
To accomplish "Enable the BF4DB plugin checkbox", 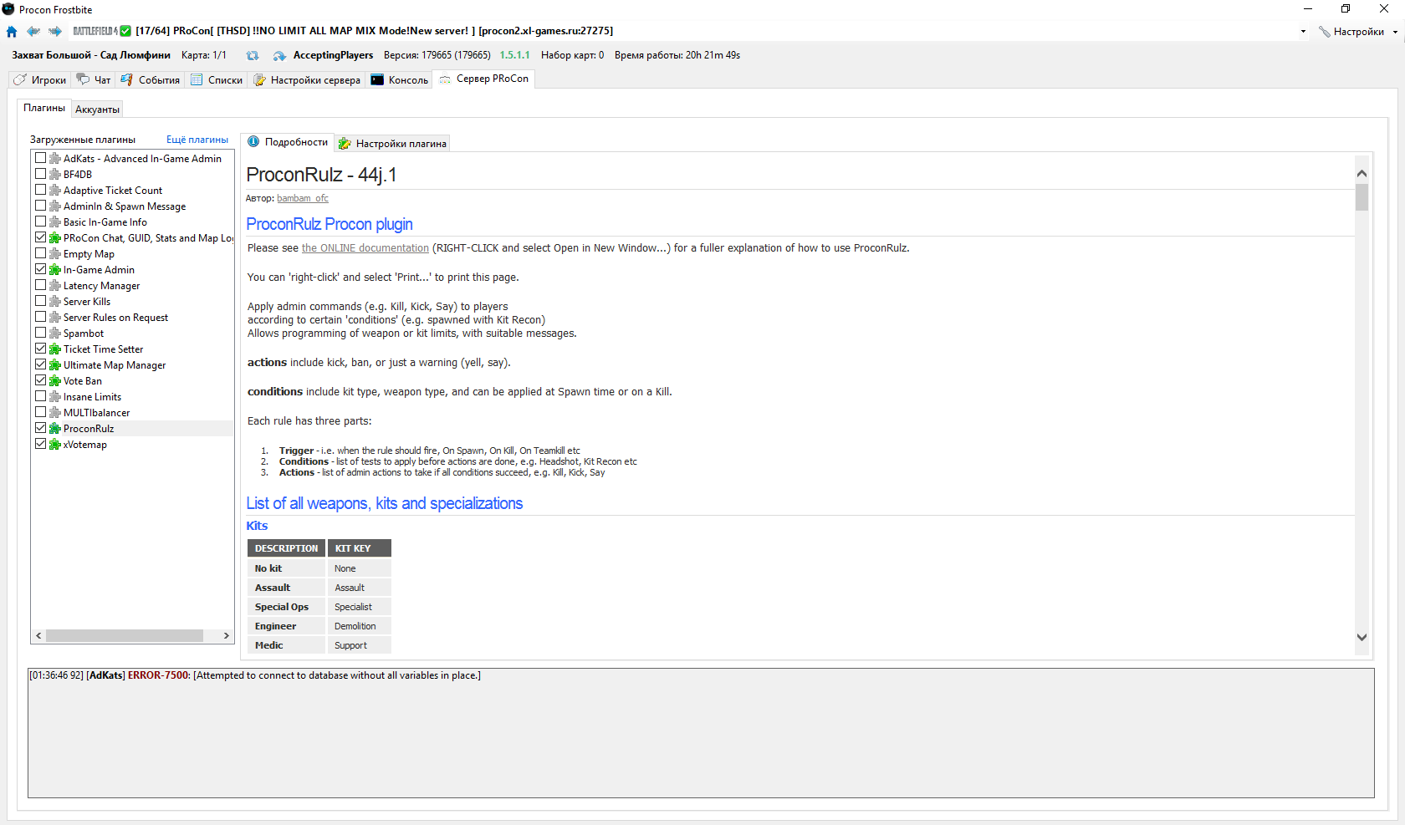I will (40, 174).
